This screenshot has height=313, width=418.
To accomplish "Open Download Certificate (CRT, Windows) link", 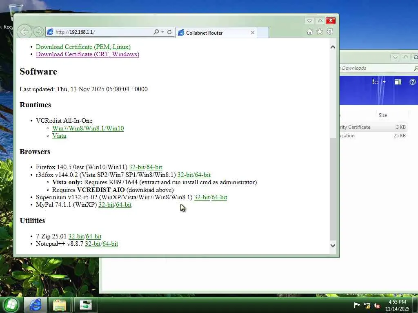I will click(87, 54).
